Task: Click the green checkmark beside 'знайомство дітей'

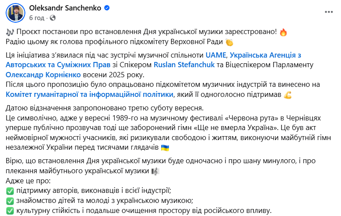Action: click(10, 201)
